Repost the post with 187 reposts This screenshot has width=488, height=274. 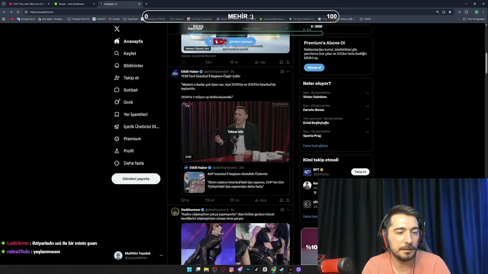point(210,200)
